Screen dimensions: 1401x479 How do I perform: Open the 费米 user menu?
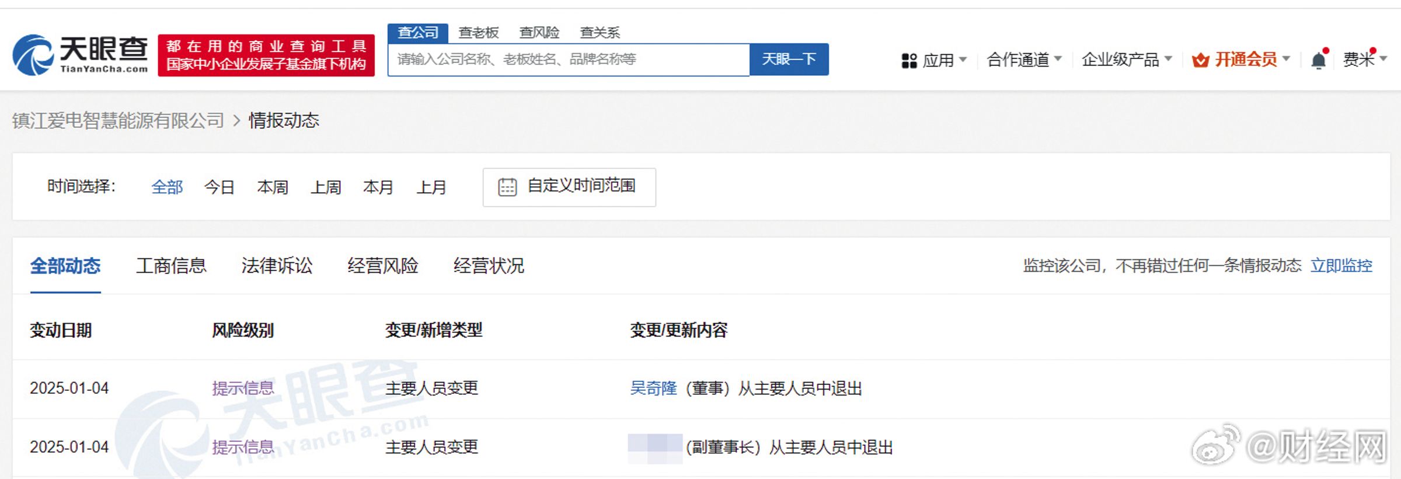[x=1365, y=60]
